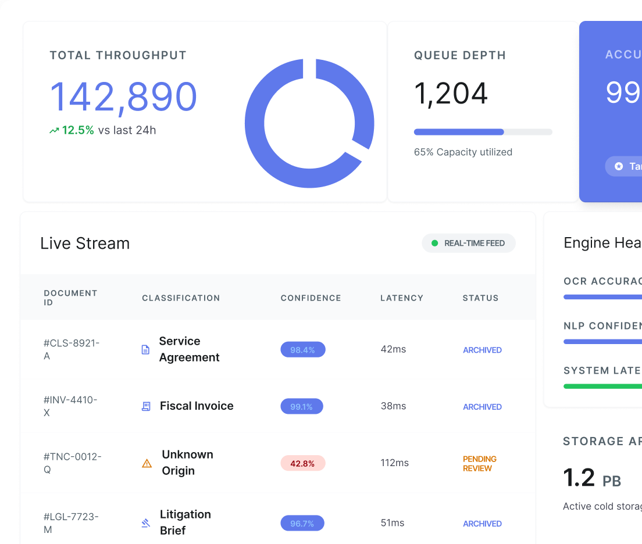Viewport: 642px width, 544px height.
Task: Click the 12.5% change indicator
Action: coord(78,130)
